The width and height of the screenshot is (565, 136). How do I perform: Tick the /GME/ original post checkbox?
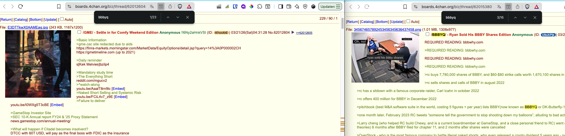point(79,32)
